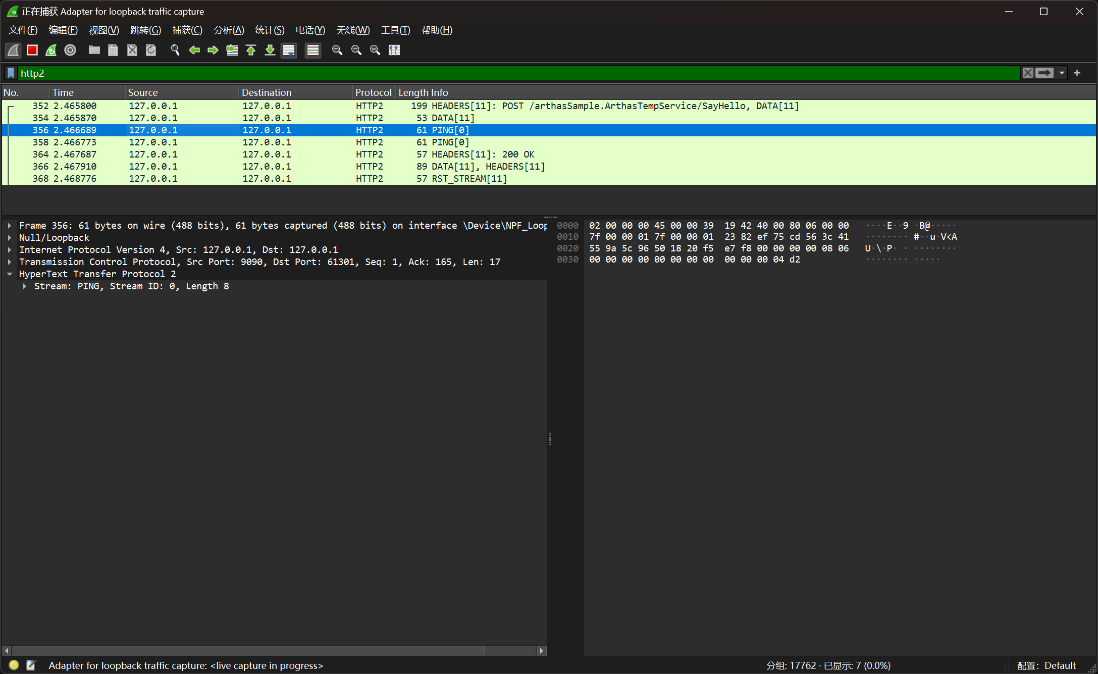Select packet 366 DATA[11], HEADERS[11] row
Viewport: 1098px width, 674px height.
tap(549, 167)
